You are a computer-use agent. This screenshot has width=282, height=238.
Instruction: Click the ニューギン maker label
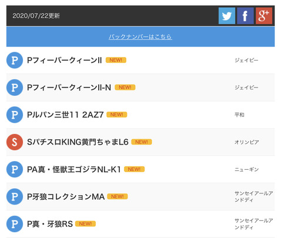[247, 169]
